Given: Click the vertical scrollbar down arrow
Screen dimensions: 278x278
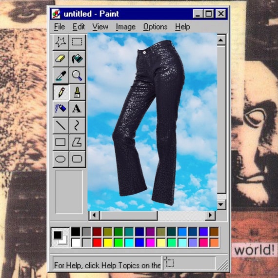Looking at the screenshot, I should [x=221, y=204].
